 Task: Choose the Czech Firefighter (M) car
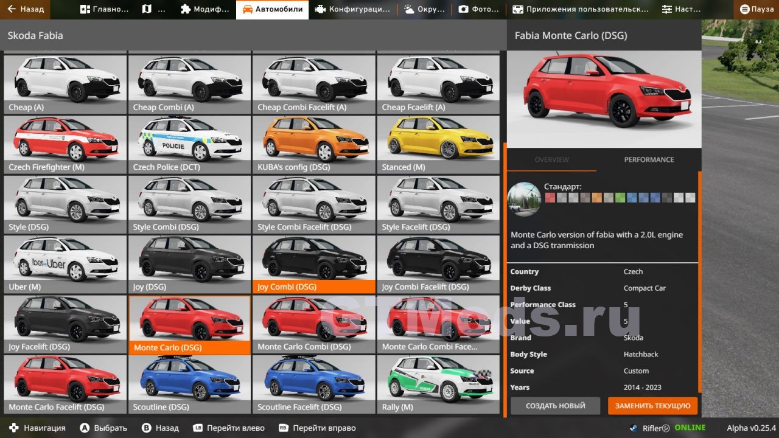(x=65, y=144)
